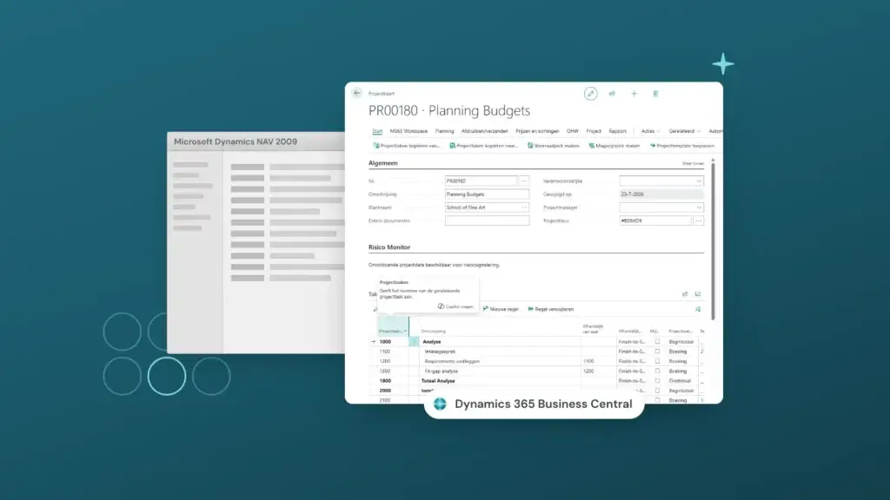
Task: Click the Nieuwe regel action in the task lines
Action: tap(501, 309)
